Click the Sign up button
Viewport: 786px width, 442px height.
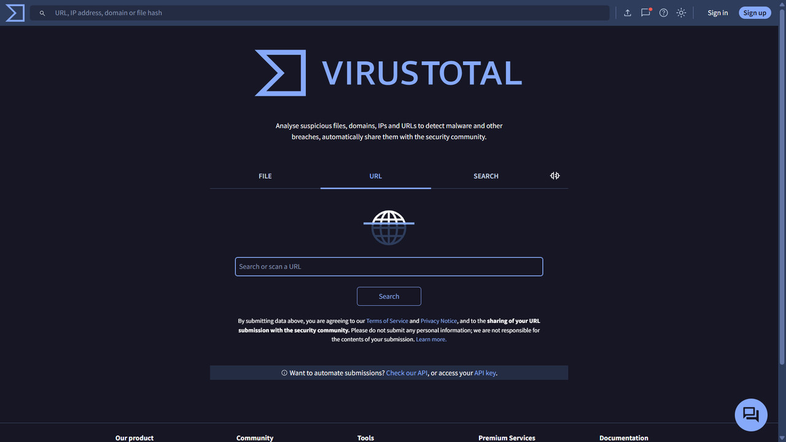755,13
